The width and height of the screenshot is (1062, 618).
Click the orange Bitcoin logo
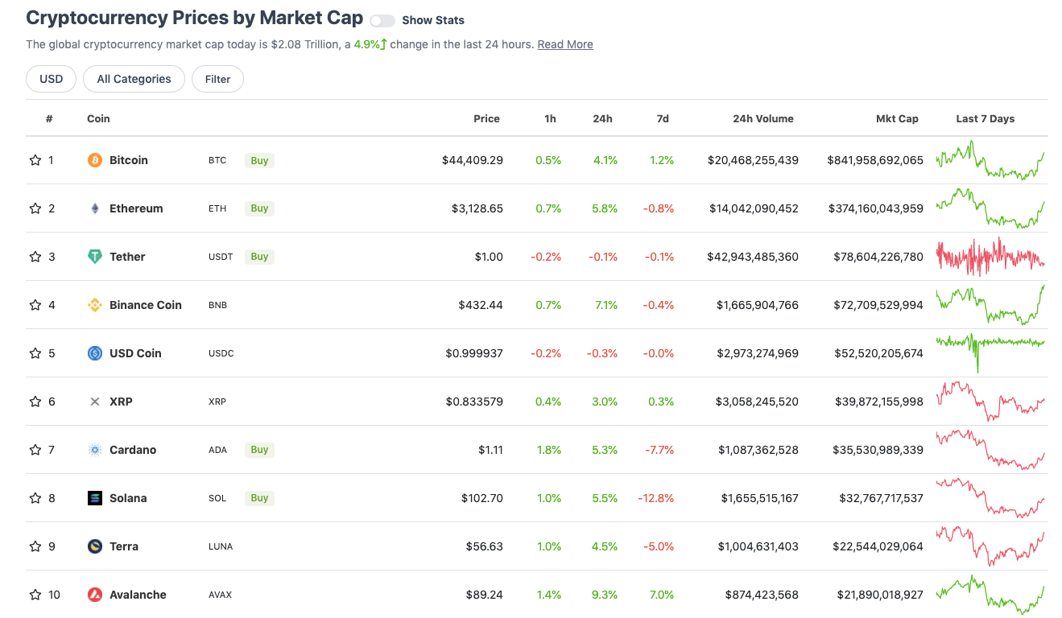pos(95,160)
